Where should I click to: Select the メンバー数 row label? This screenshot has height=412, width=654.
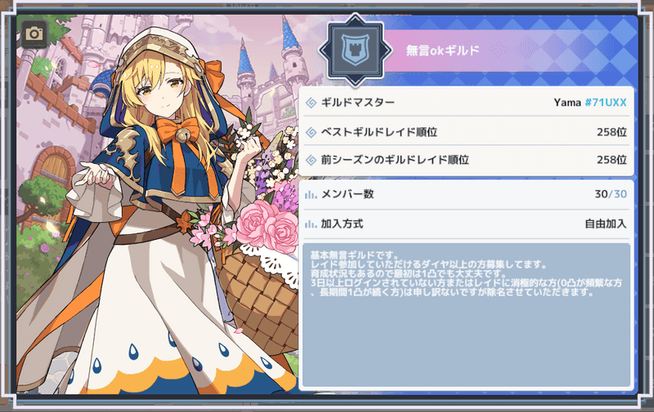tap(347, 194)
